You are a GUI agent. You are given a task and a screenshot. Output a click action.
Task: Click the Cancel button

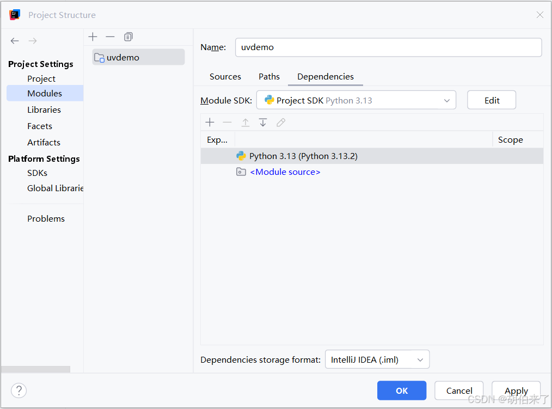pyautogui.click(x=459, y=390)
